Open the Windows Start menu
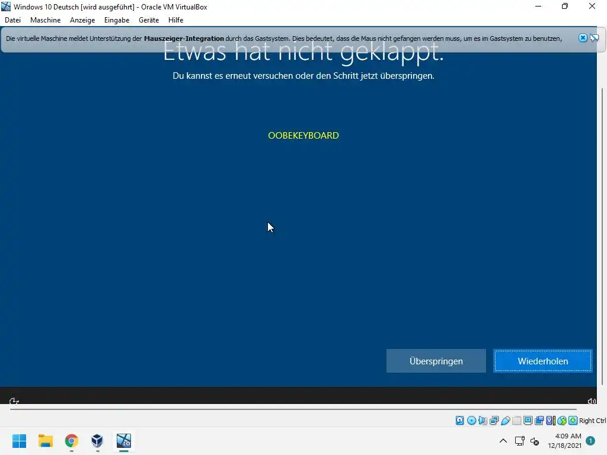 point(20,441)
